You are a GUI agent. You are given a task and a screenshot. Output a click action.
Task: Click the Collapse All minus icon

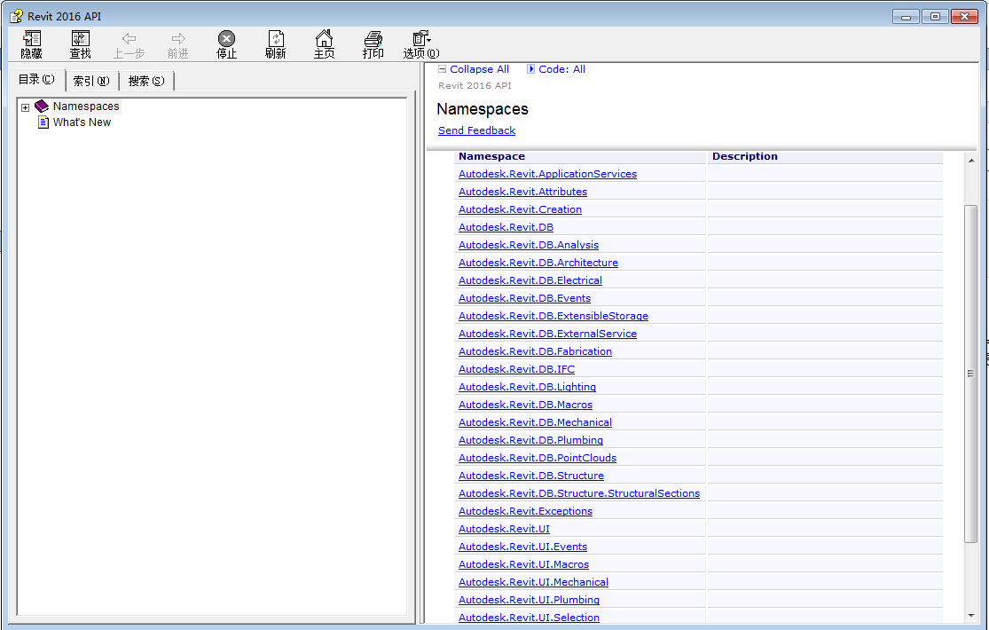point(442,69)
